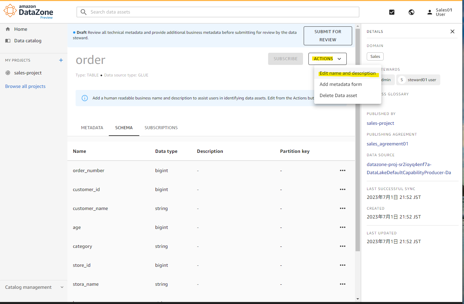Click the SUBSCRIBE button

(x=285, y=59)
